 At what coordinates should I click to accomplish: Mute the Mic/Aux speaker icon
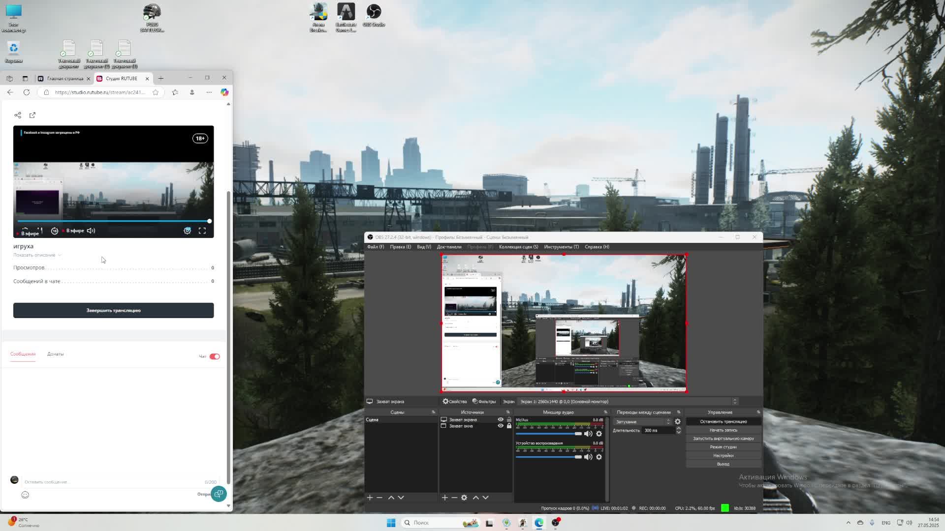(588, 434)
